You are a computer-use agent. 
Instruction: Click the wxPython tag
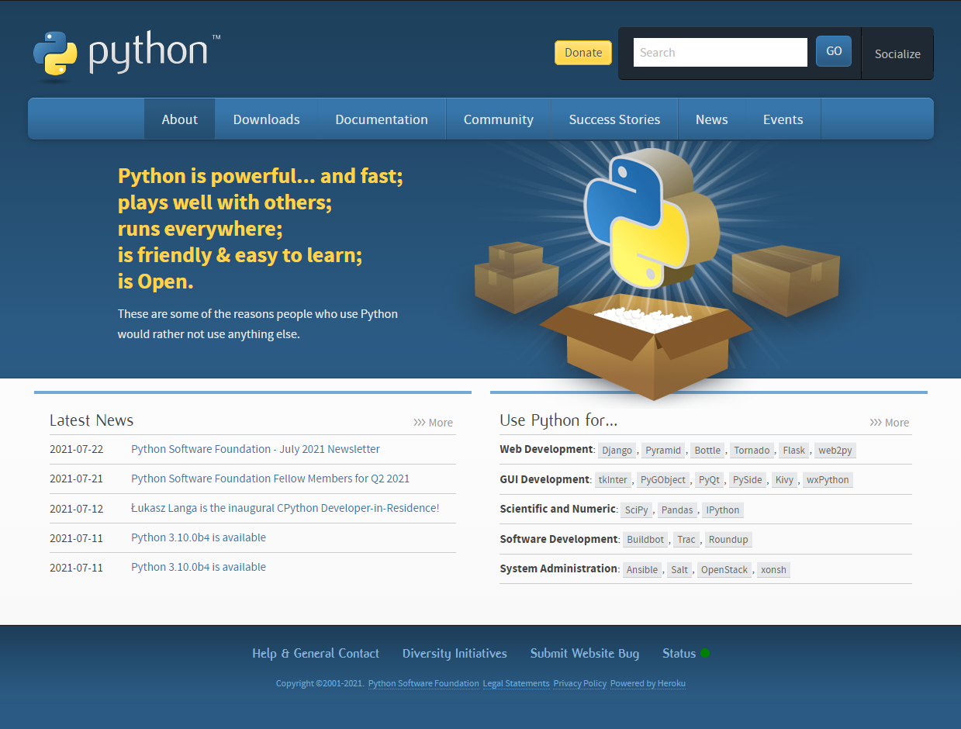coord(828,480)
